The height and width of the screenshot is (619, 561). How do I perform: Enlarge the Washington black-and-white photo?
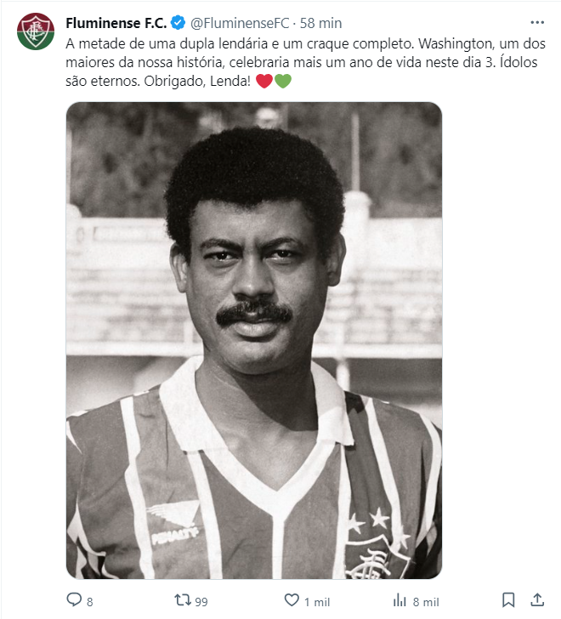coord(254,340)
